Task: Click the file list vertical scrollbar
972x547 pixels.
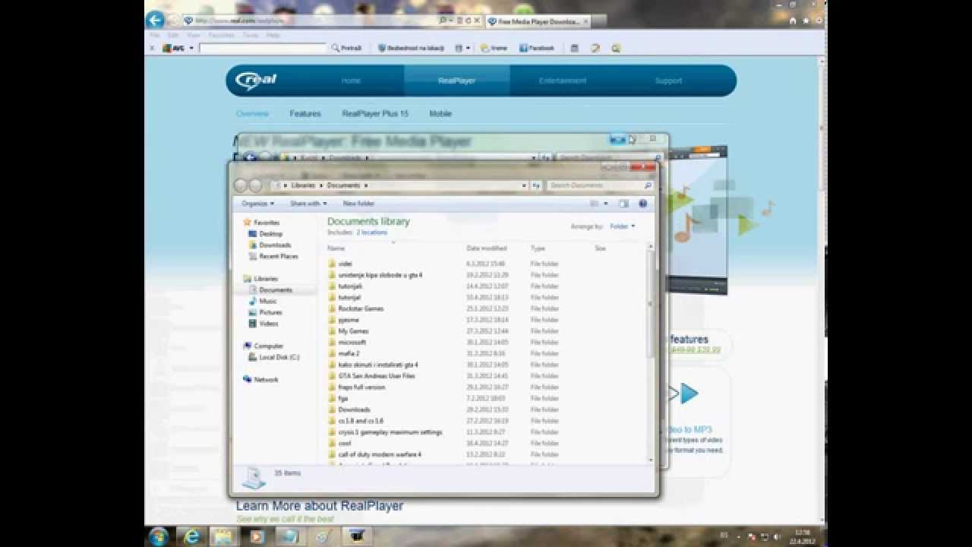Action: tap(650, 354)
